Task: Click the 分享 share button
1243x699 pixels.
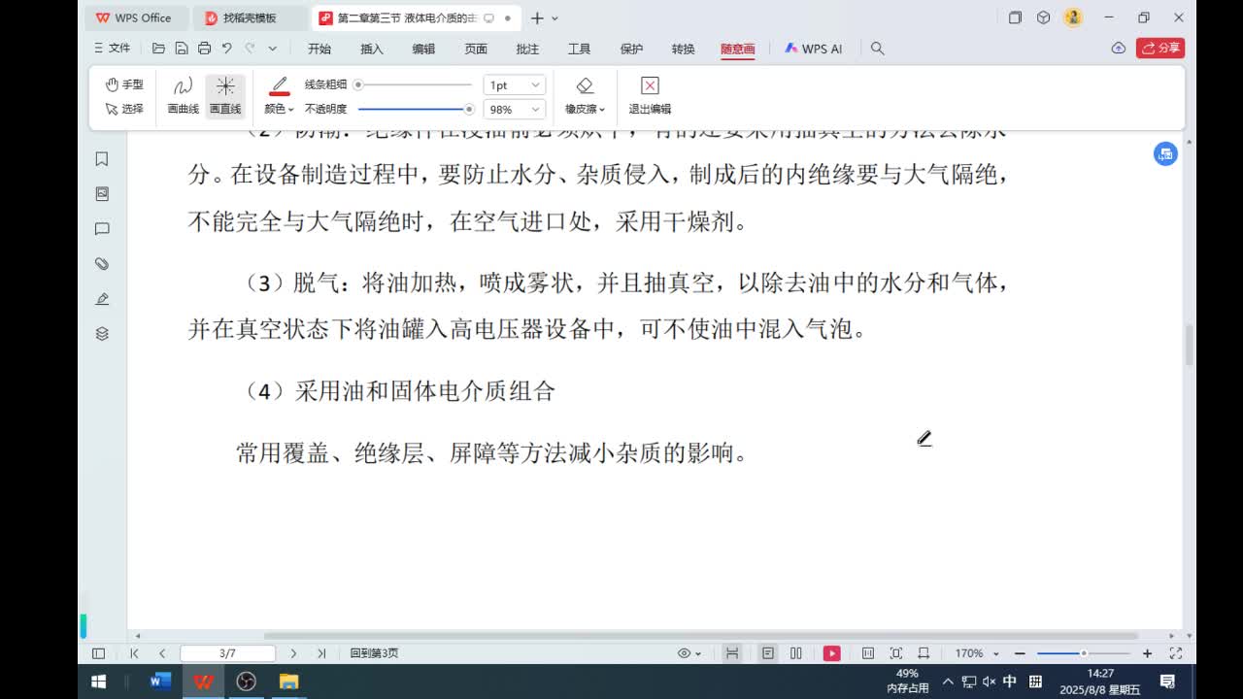Action: coord(1160,48)
